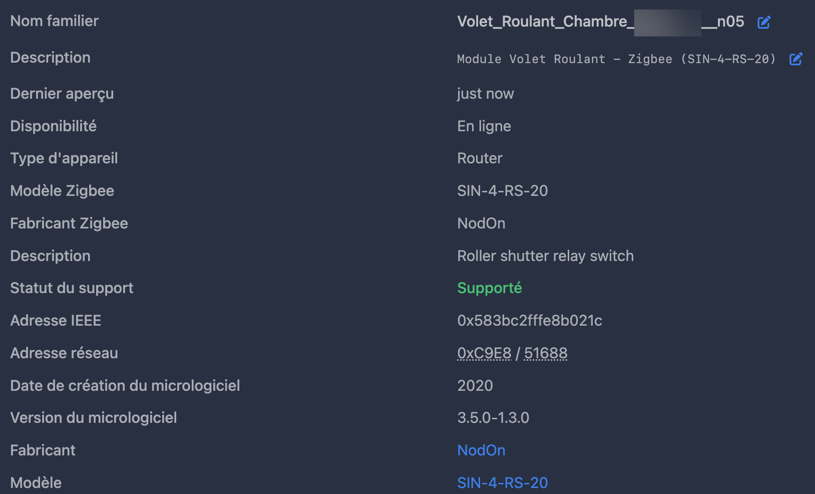Click the Router device type value
Screen dimensions: 815x494
pyautogui.click(x=480, y=158)
